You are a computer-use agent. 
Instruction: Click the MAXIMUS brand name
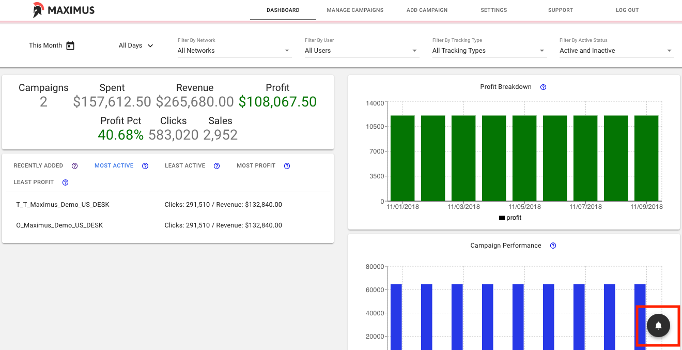point(71,10)
